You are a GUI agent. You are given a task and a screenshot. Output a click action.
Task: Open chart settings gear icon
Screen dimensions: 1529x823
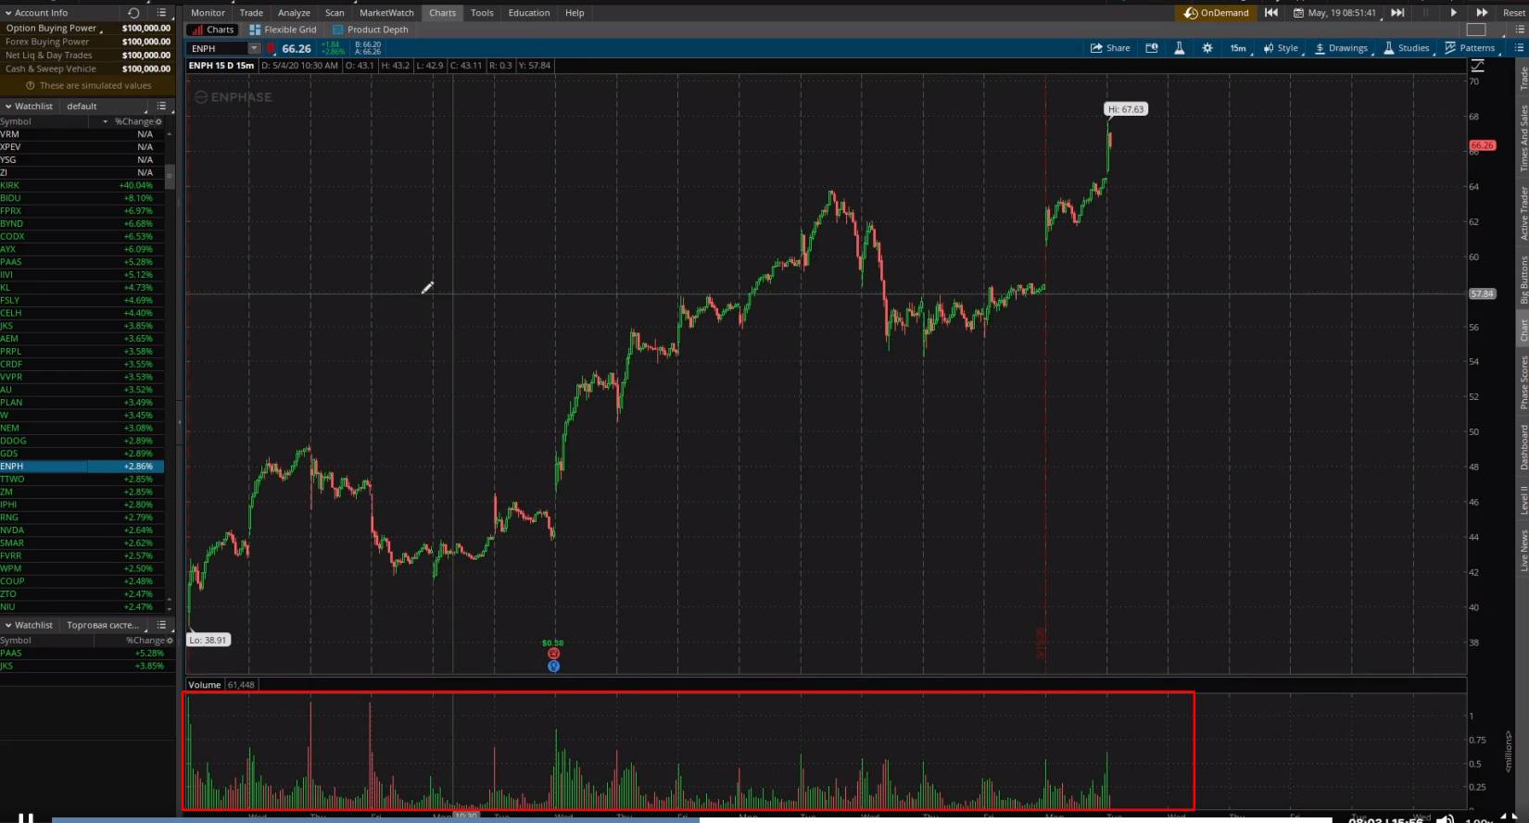pyautogui.click(x=1207, y=48)
